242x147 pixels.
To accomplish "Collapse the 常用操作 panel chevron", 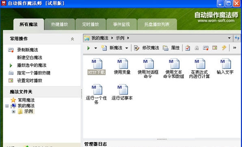I will 72,39.
